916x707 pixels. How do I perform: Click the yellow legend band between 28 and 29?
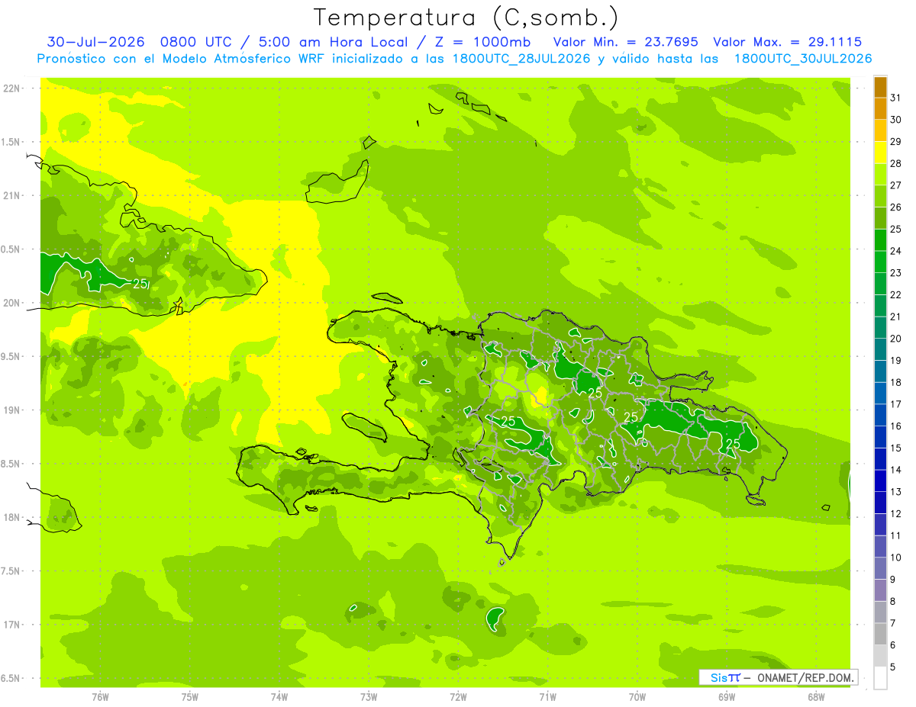880,151
